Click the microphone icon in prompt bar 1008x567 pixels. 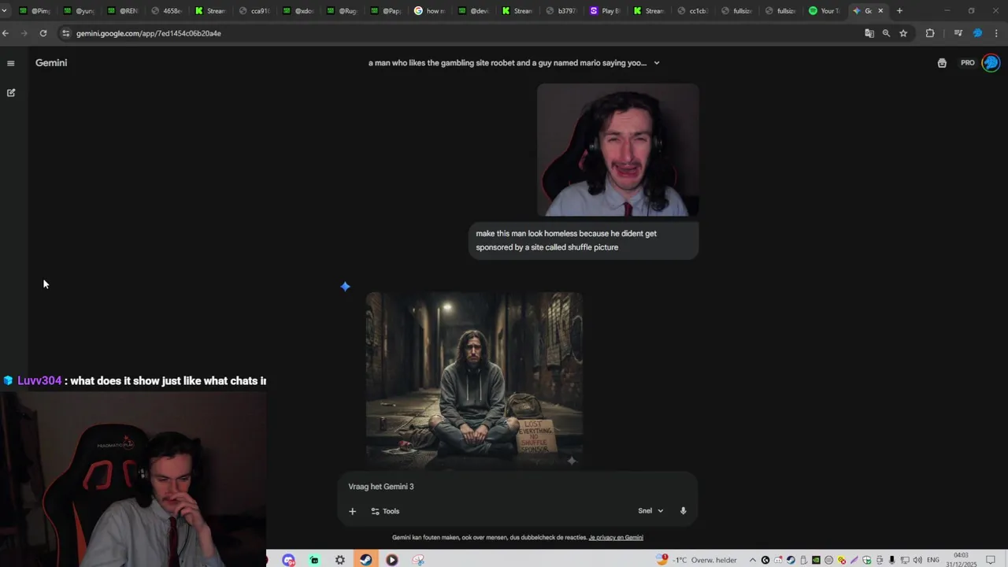[x=683, y=511]
